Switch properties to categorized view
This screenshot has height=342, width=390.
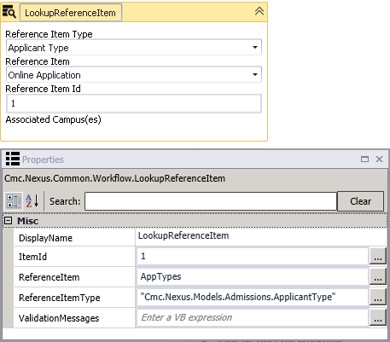point(14,201)
